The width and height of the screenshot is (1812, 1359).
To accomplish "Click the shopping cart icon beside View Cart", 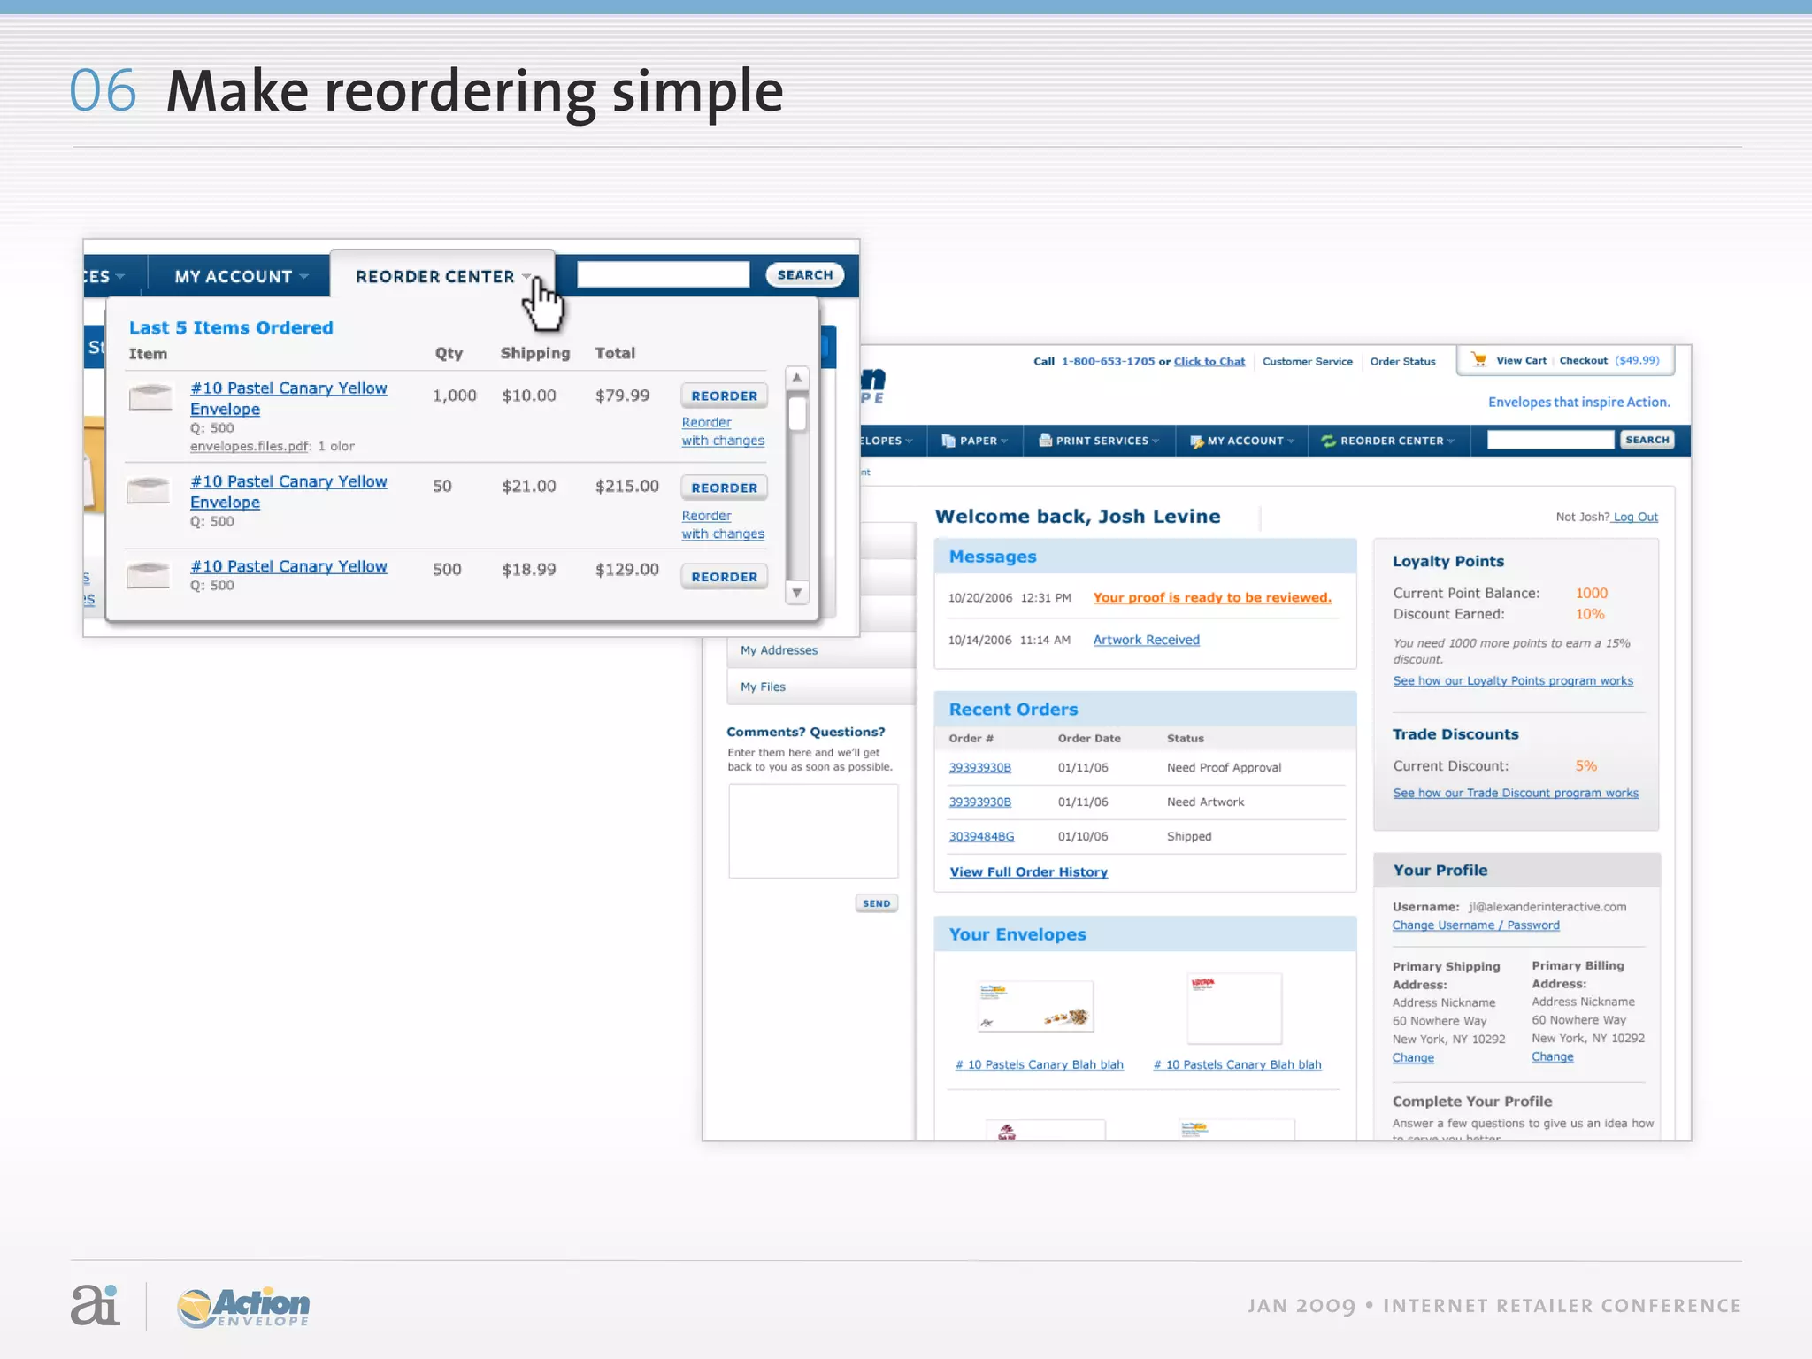I will point(1478,359).
